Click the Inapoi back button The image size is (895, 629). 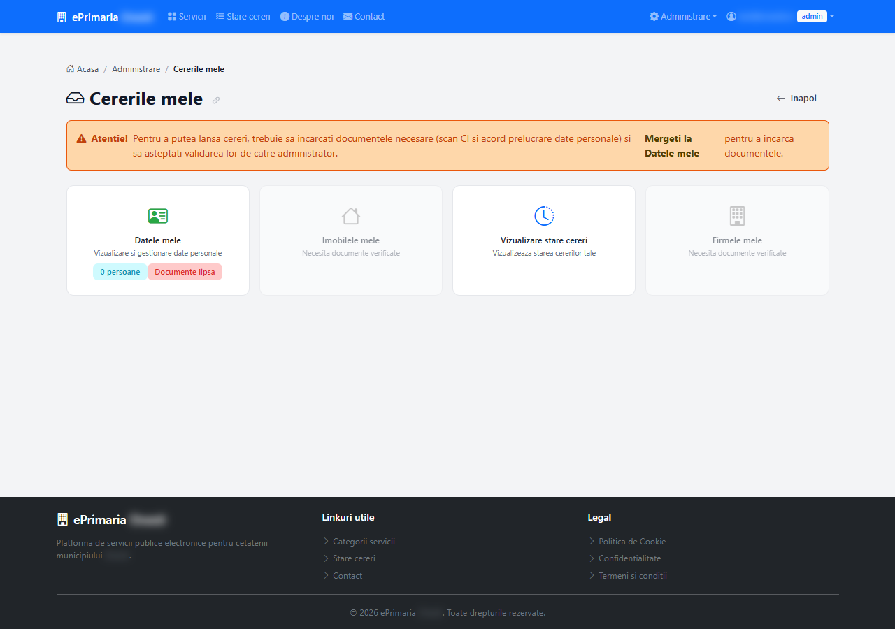pyautogui.click(x=796, y=99)
